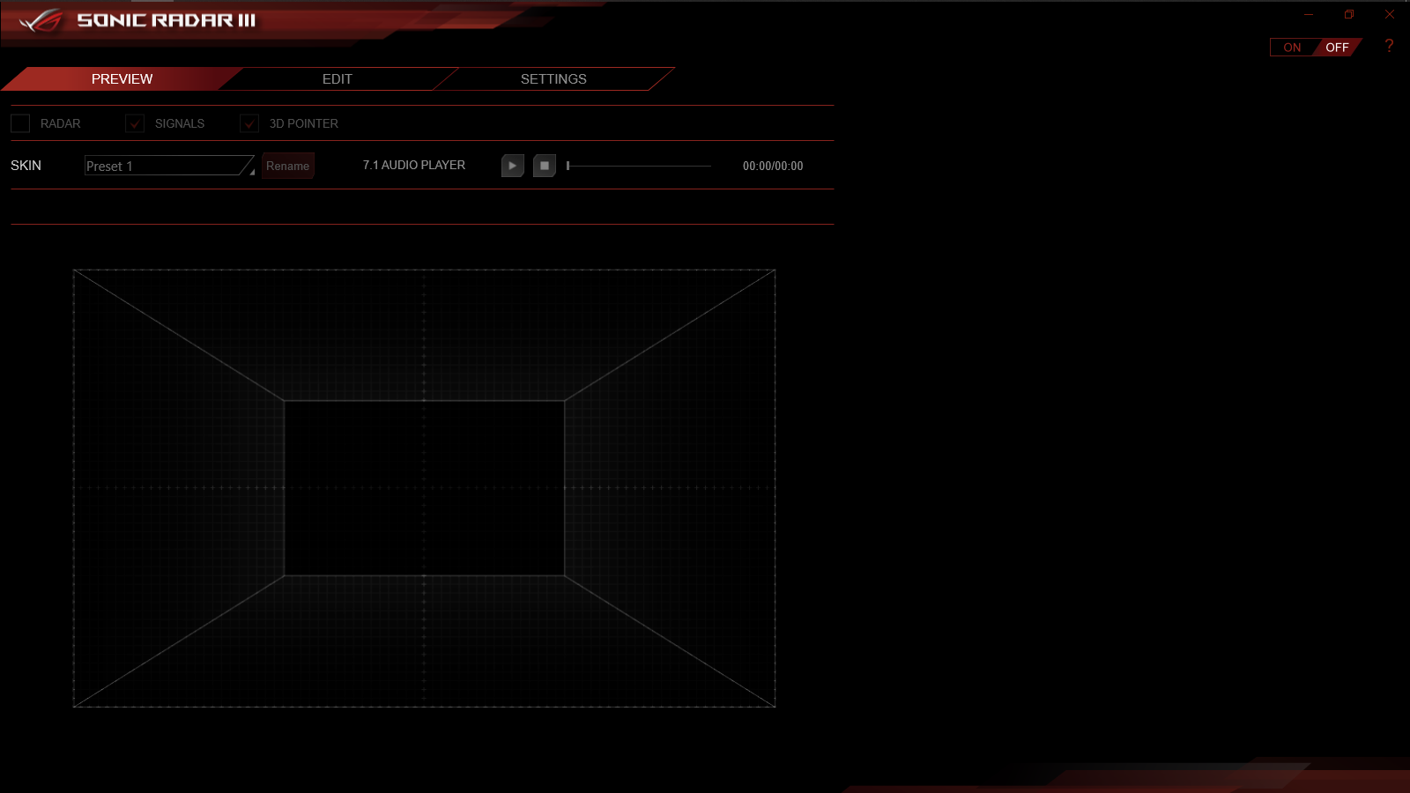This screenshot has height=793, width=1410.
Task: Stop the 7.1 audio playback
Action: (x=545, y=166)
